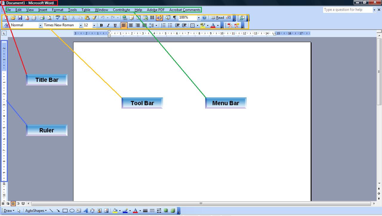Switch to Print Layout view button
This screenshot has height=216, width=382.
[13, 204]
